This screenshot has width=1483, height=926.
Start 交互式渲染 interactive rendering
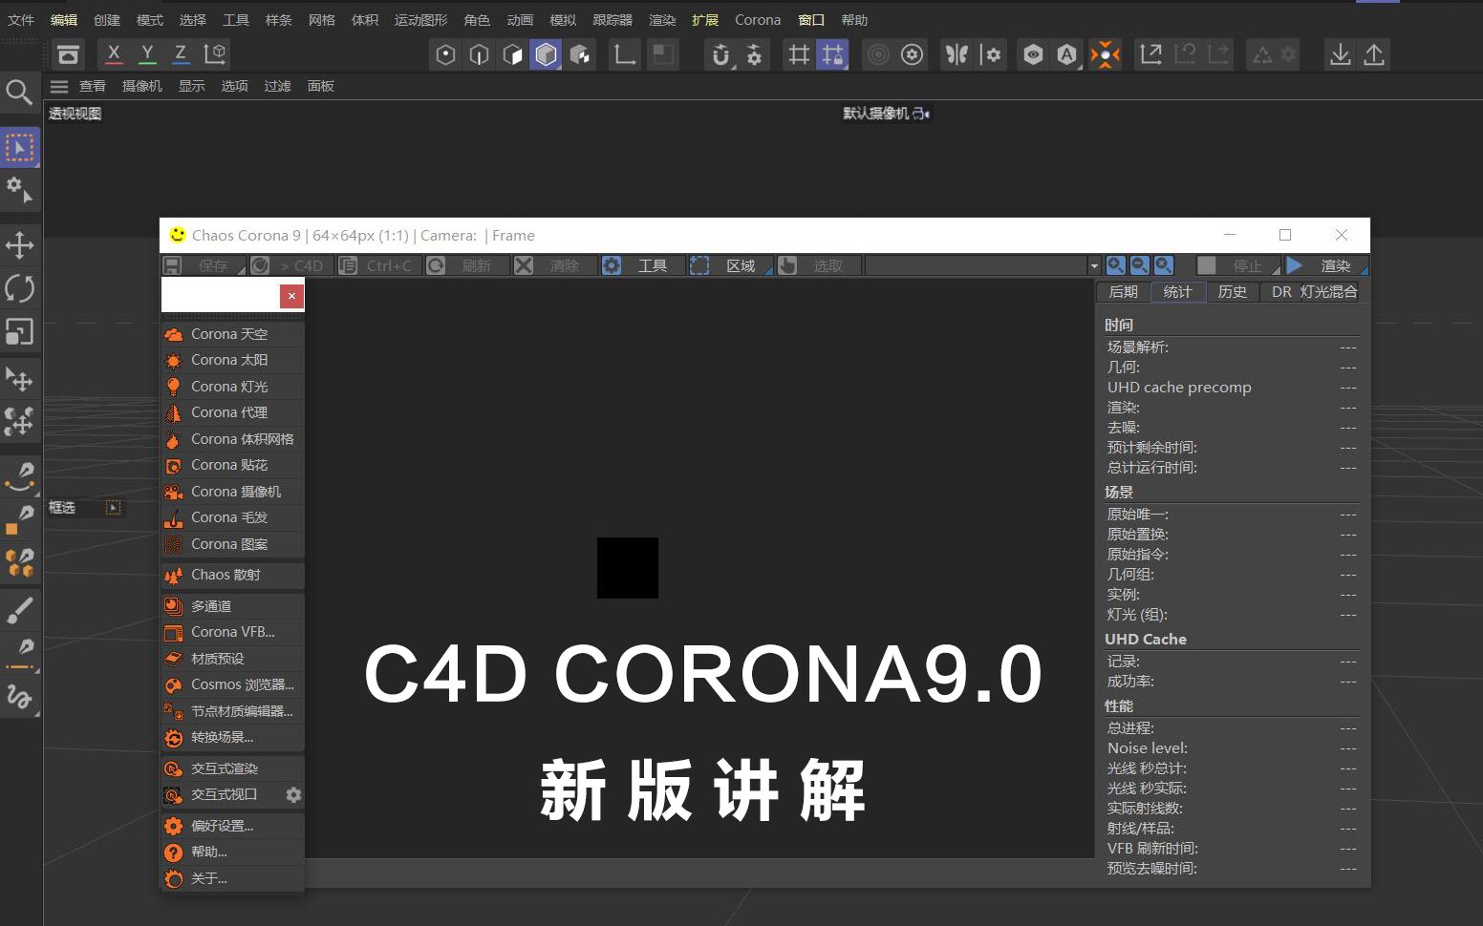pyautogui.click(x=233, y=768)
